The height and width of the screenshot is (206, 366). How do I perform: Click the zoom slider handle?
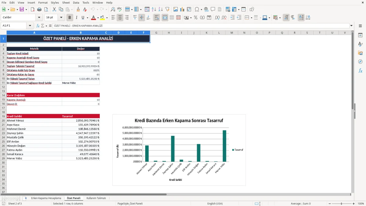(x=342, y=204)
